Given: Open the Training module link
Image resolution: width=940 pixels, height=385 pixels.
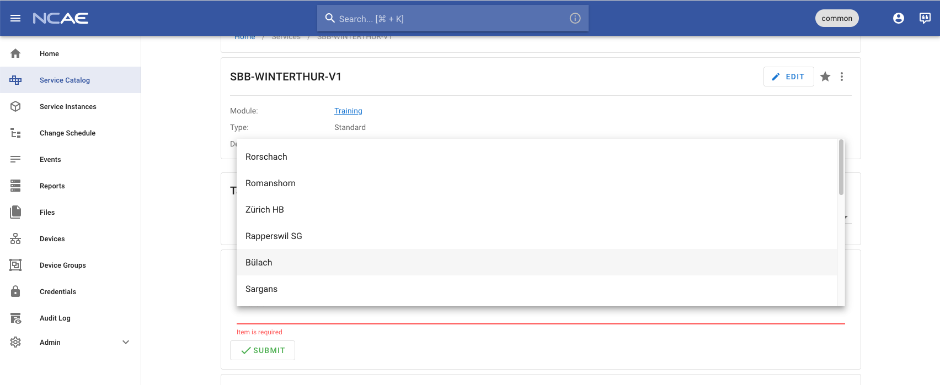Looking at the screenshot, I should coord(348,111).
